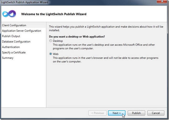Click the Next button
The width and height of the screenshot is (169, 120).
click(117, 113)
